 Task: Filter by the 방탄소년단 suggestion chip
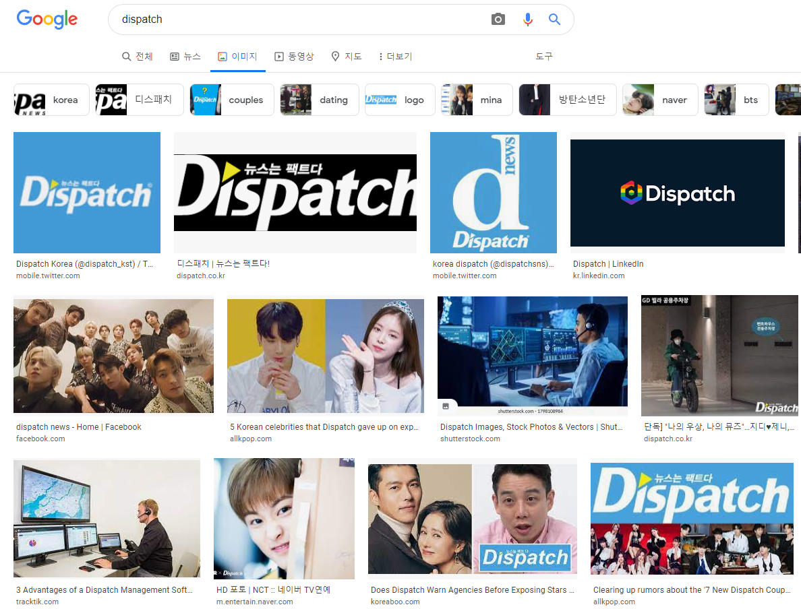click(x=568, y=100)
